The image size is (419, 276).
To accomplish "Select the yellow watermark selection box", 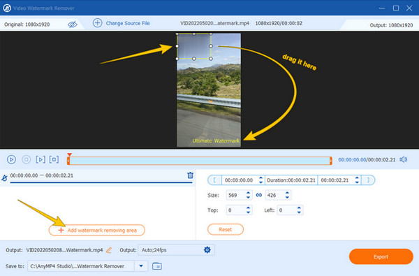I will [194, 46].
